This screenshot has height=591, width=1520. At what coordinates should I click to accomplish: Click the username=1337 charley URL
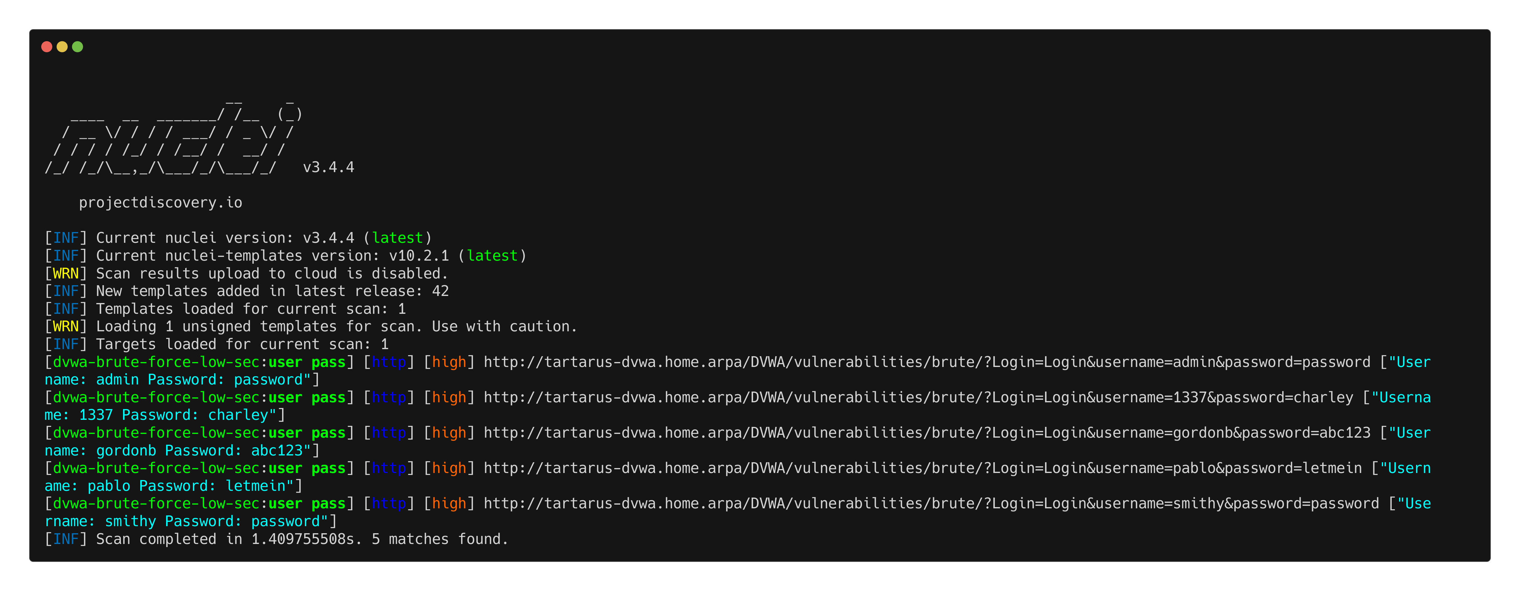click(x=918, y=398)
